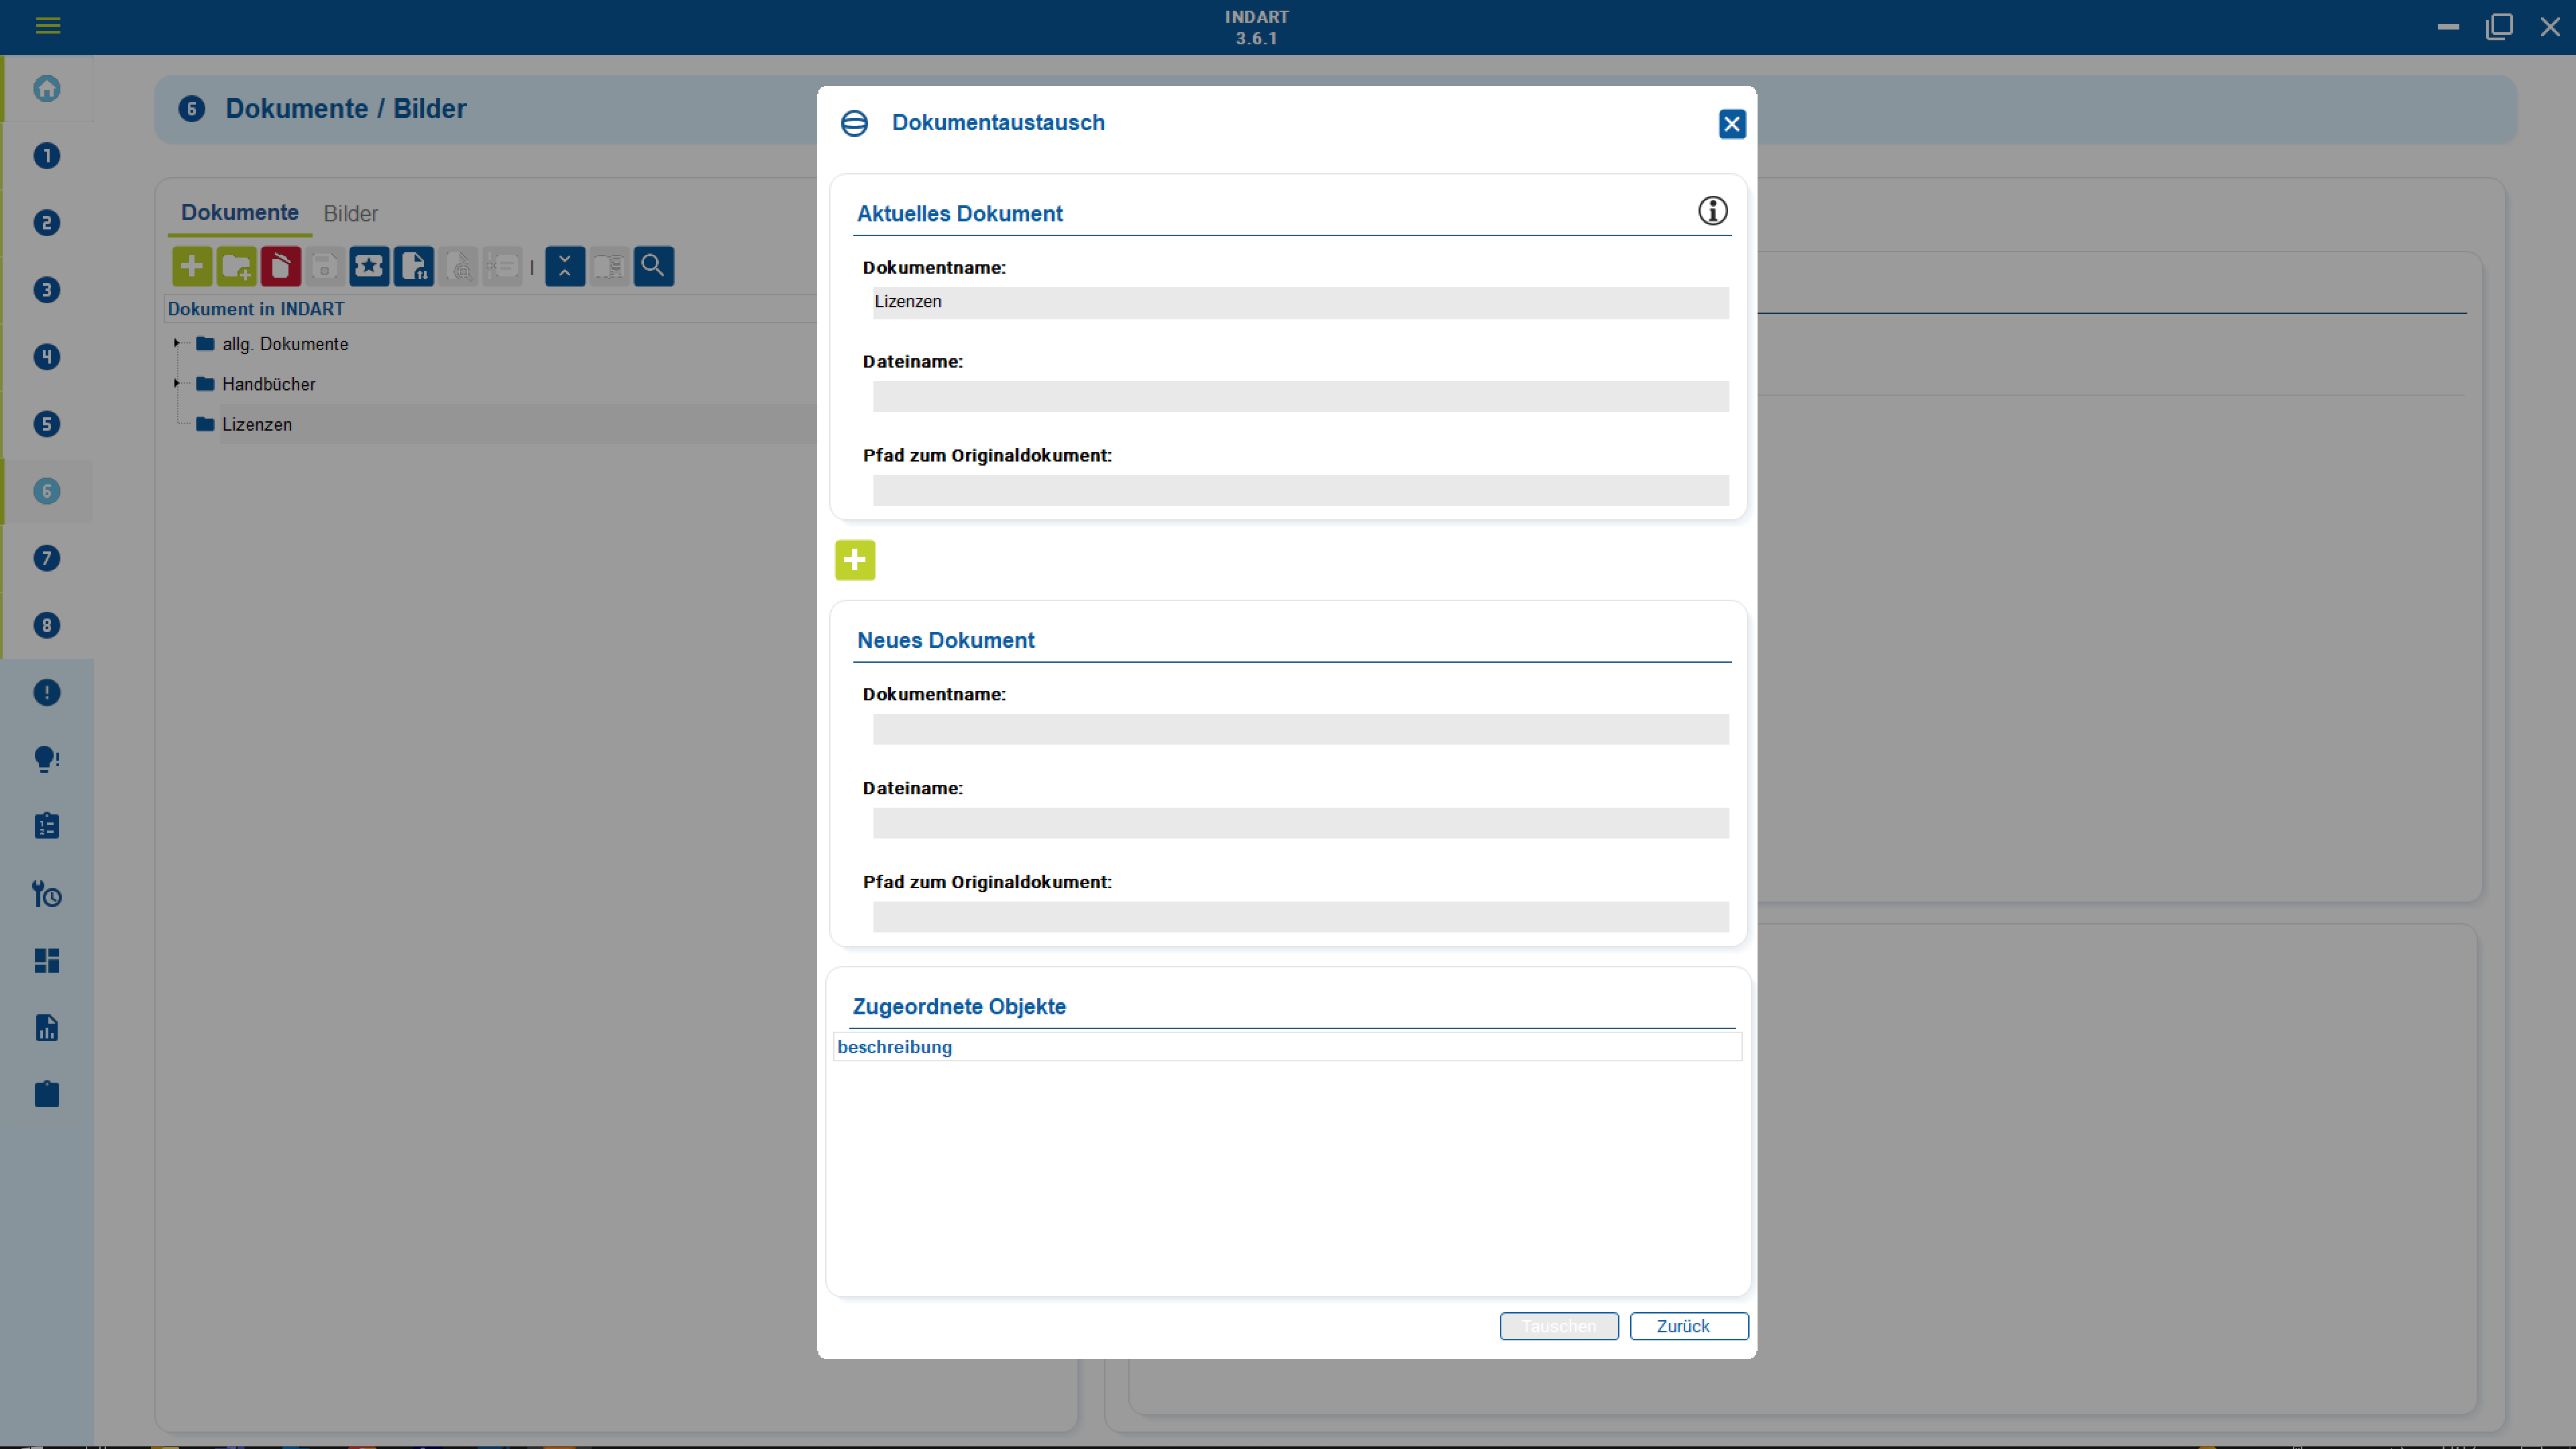Viewport: 2576px width, 1449px height.
Task: Click Dokumentname field under Neues Dokument
Action: (x=1300, y=729)
